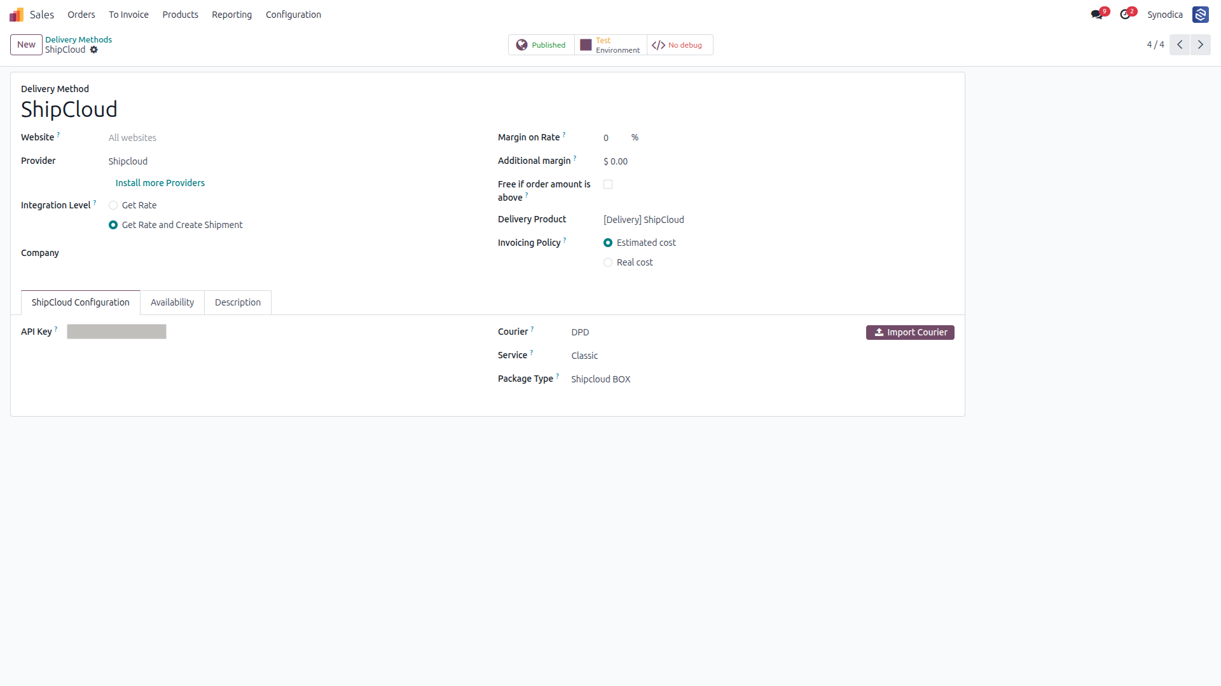Viewport: 1221px width, 686px height.
Task: Go to the previous record arrow
Action: [x=1180, y=44]
